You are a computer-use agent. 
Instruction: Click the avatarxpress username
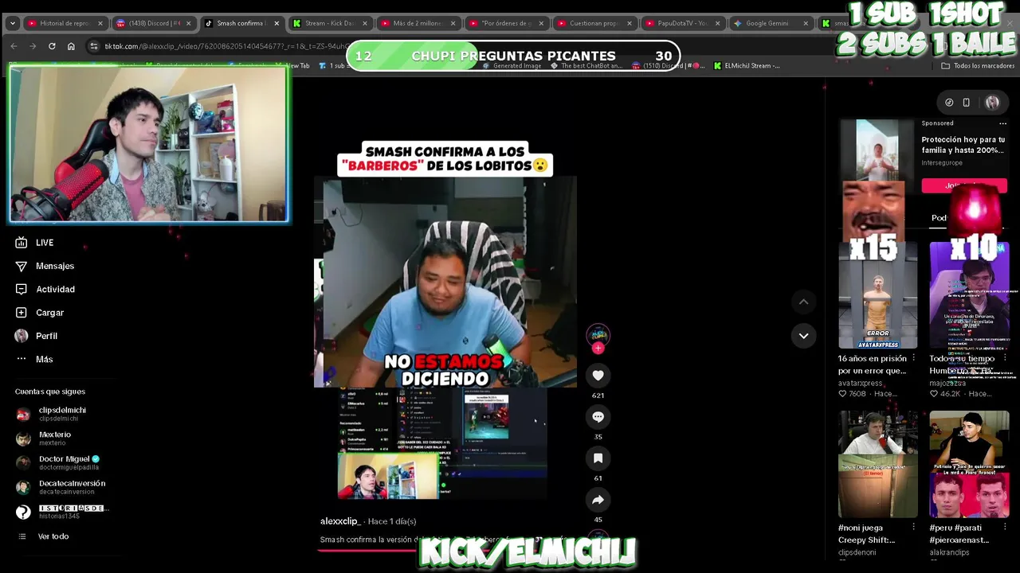coord(860,383)
